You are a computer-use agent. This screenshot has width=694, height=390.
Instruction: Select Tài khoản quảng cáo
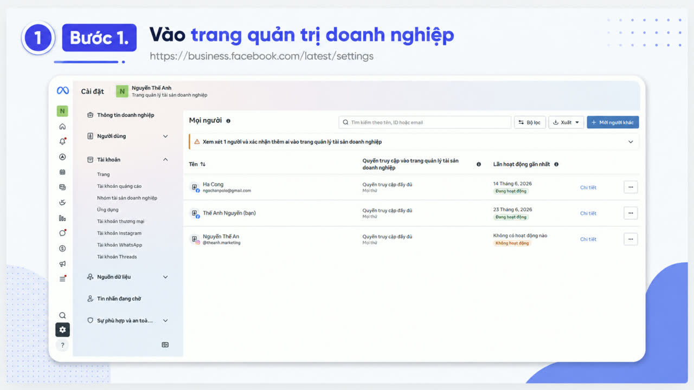[x=119, y=186]
